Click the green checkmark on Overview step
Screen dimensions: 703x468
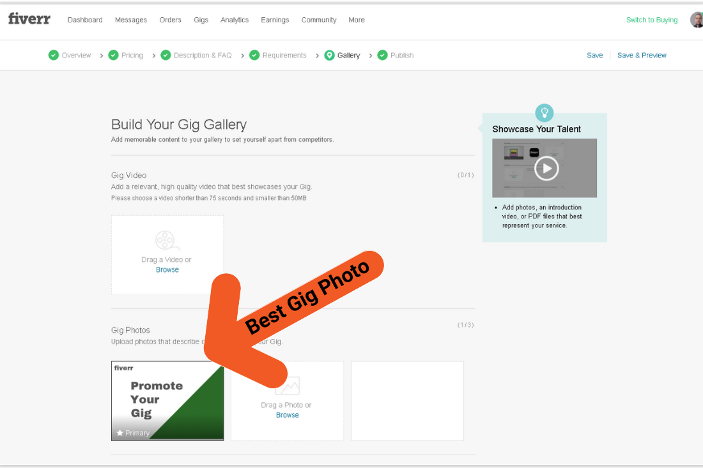click(54, 55)
